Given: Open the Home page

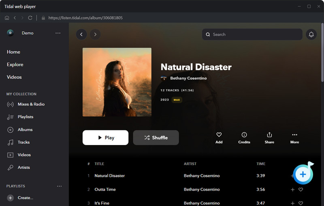Looking at the screenshot, I should 13,52.
